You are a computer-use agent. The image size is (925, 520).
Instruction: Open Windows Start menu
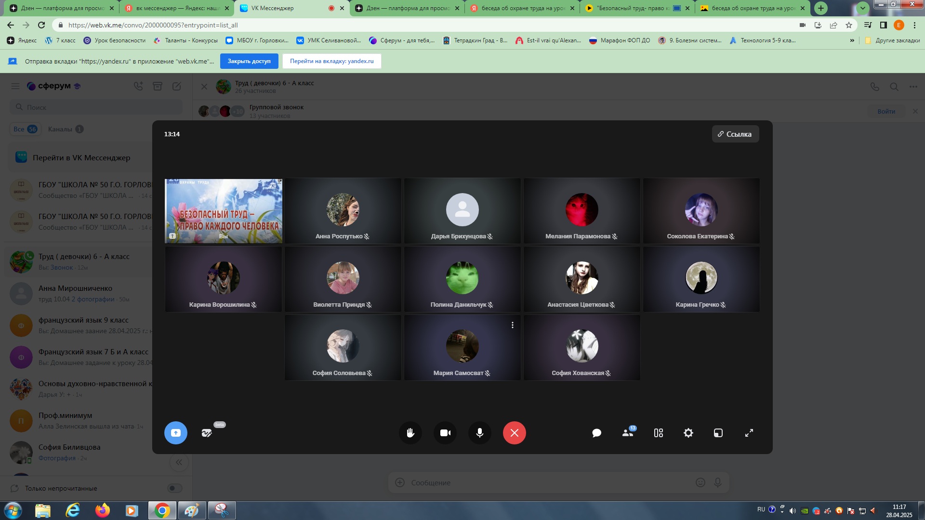13,510
